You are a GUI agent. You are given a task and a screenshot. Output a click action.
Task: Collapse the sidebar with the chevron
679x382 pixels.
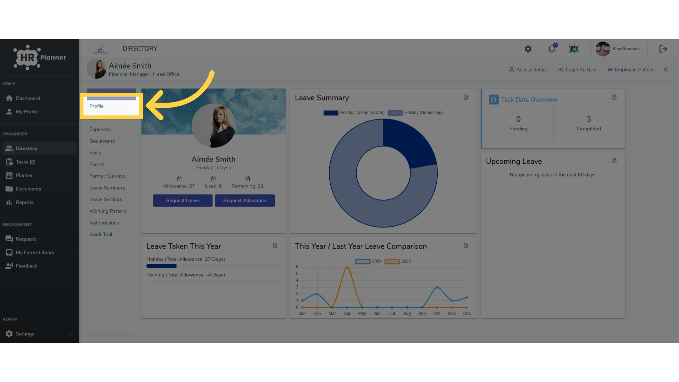point(71,334)
